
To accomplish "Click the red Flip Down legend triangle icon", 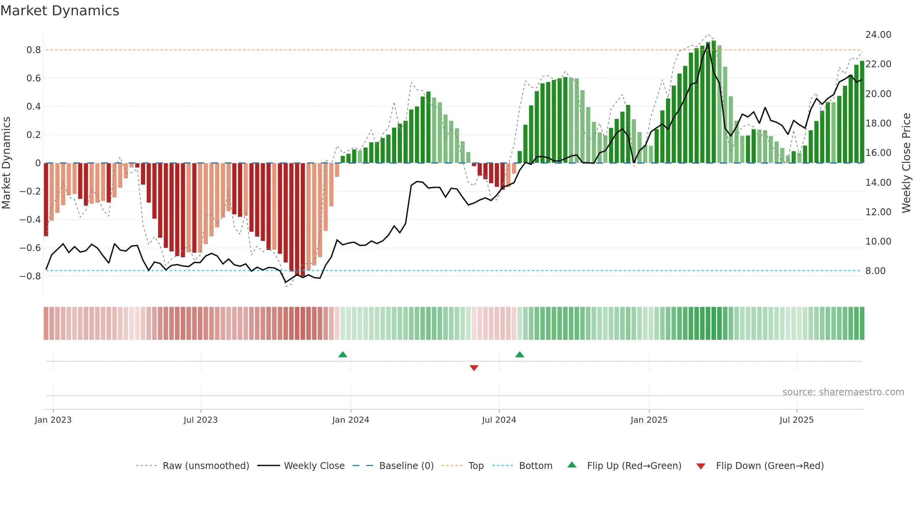I will click(x=701, y=466).
